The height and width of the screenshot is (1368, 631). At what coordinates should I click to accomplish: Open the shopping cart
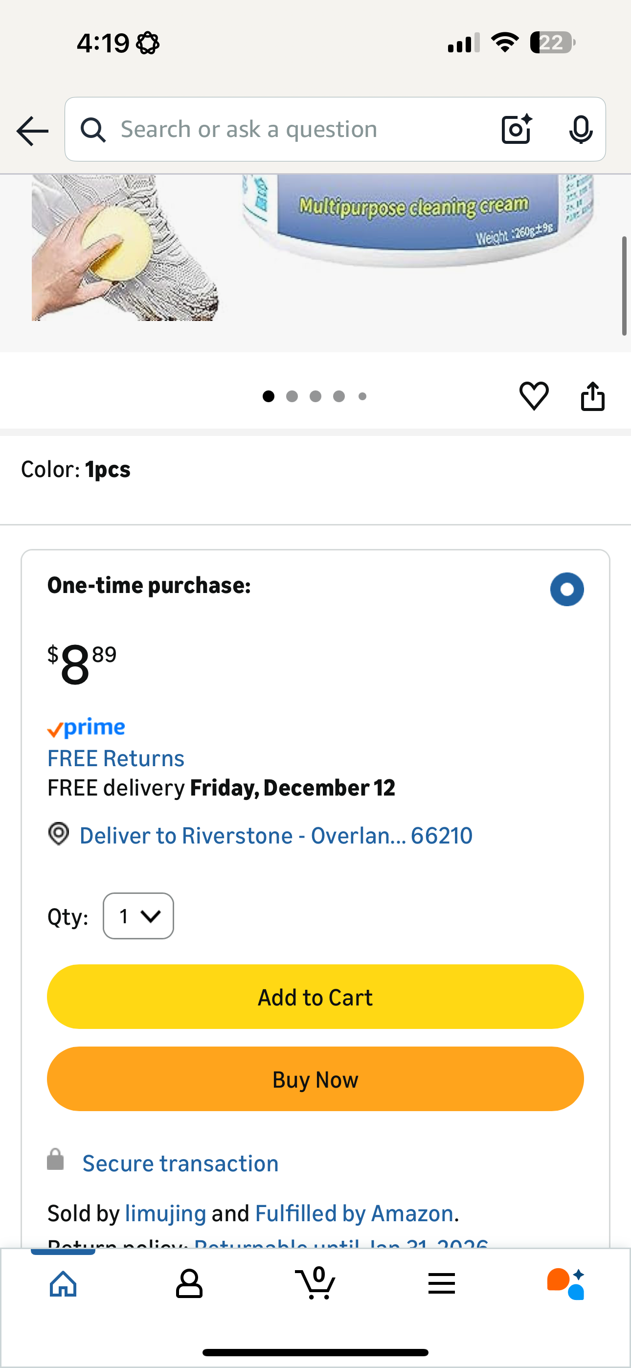click(315, 1284)
